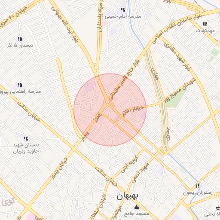Click the school icon above مدرسه امام خمینی
220x220 pixels.
(x=123, y=10)
